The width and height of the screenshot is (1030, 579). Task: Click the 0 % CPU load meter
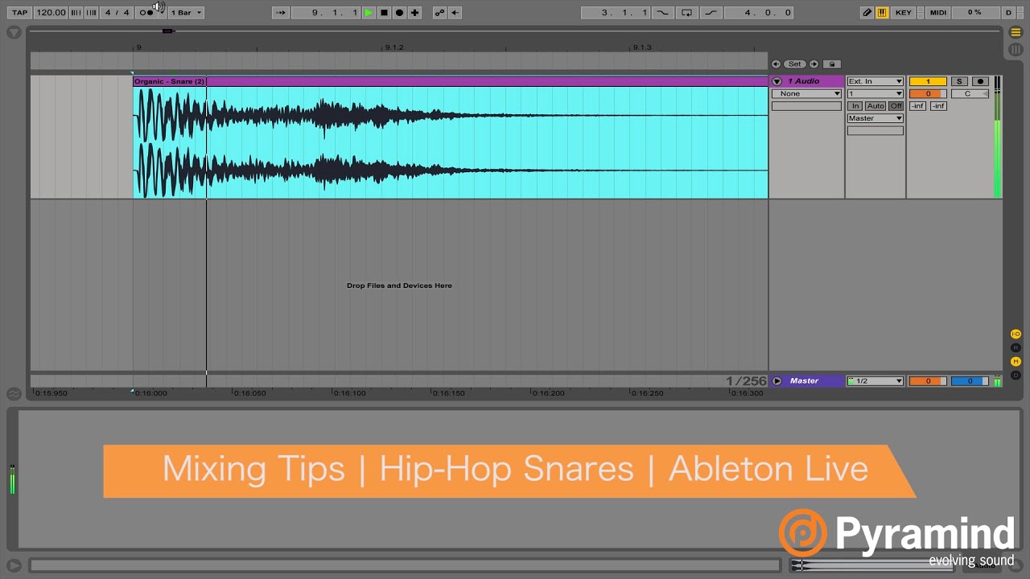click(974, 12)
